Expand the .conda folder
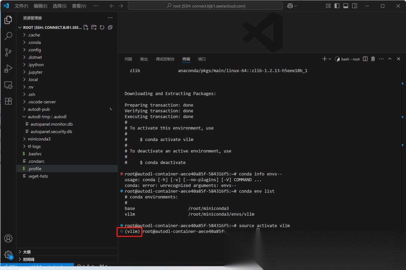 click(x=67, y=42)
